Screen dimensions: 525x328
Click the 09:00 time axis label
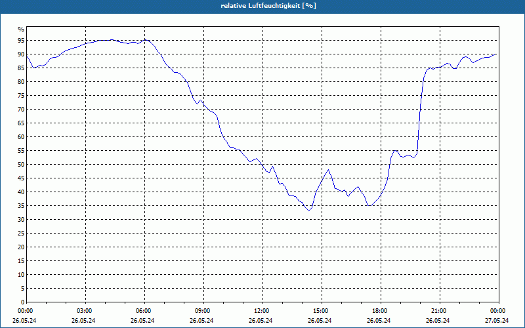click(x=203, y=311)
